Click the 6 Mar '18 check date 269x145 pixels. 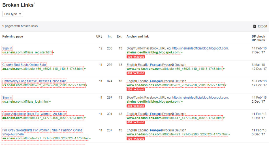click(258, 65)
